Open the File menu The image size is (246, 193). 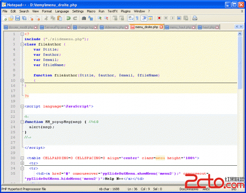[5, 11]
